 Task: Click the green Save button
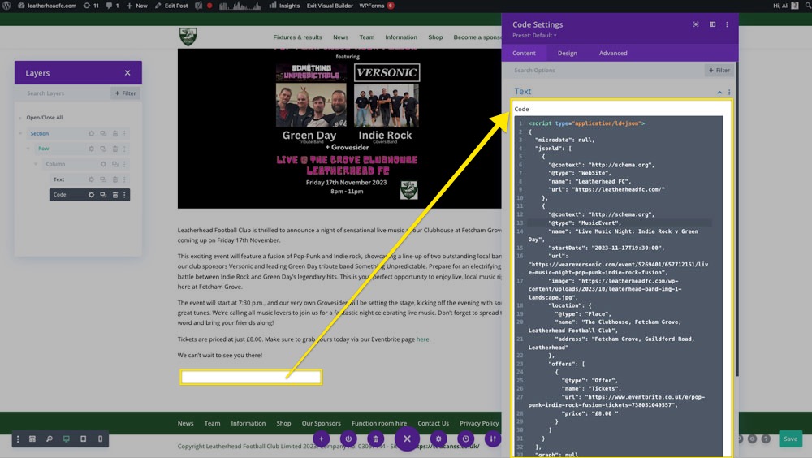[790, 439]
